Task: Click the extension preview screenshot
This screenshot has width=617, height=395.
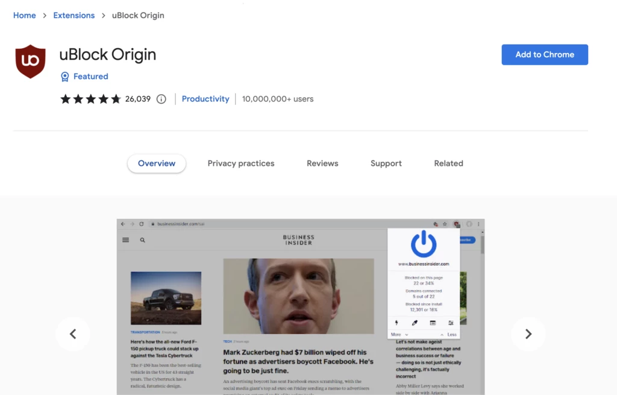Action: click(301, 307)
